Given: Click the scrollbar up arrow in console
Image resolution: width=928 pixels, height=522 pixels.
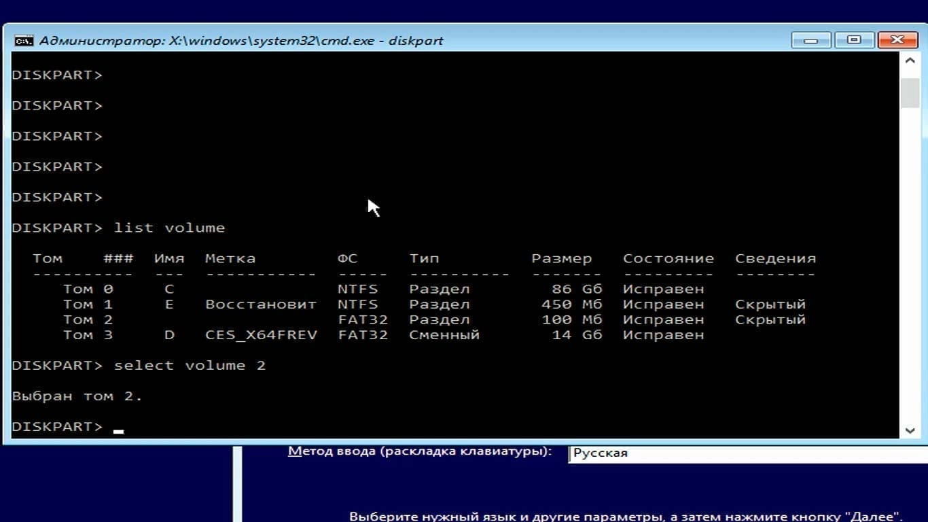Looking at the screenshot, I should 910,60.
